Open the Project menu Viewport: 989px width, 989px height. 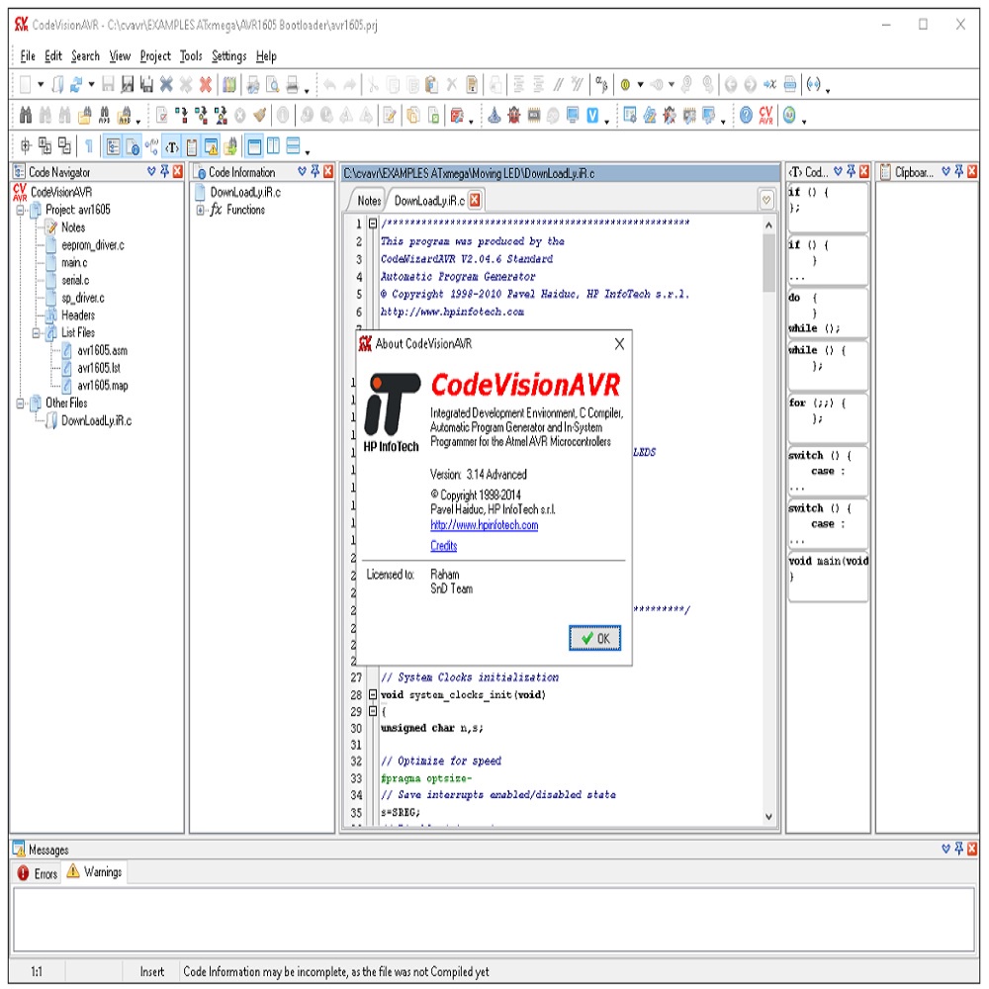155,56
